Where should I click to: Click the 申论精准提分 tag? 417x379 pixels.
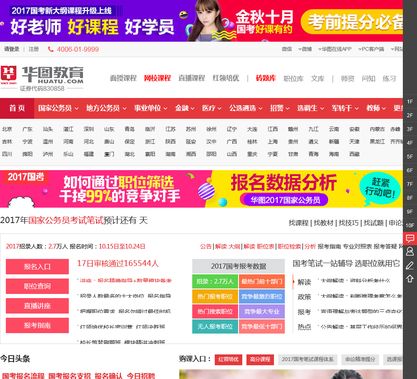[x=360, y=359]
